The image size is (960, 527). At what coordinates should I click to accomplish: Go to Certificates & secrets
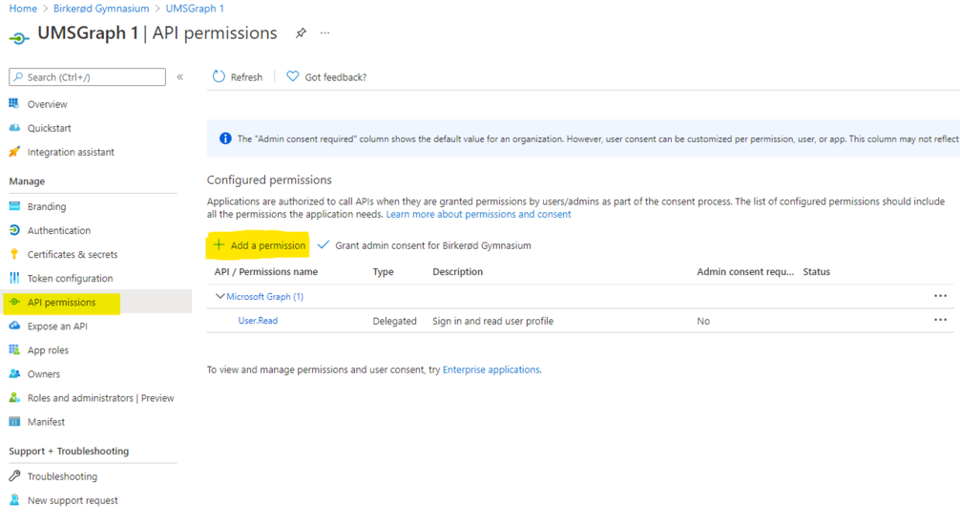(x=72, y=255)
